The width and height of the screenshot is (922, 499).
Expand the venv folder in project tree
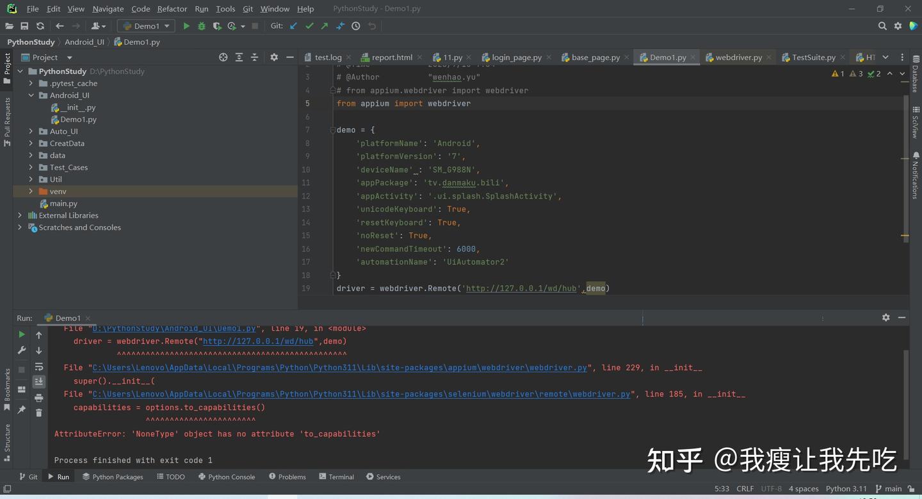(31, 192)
